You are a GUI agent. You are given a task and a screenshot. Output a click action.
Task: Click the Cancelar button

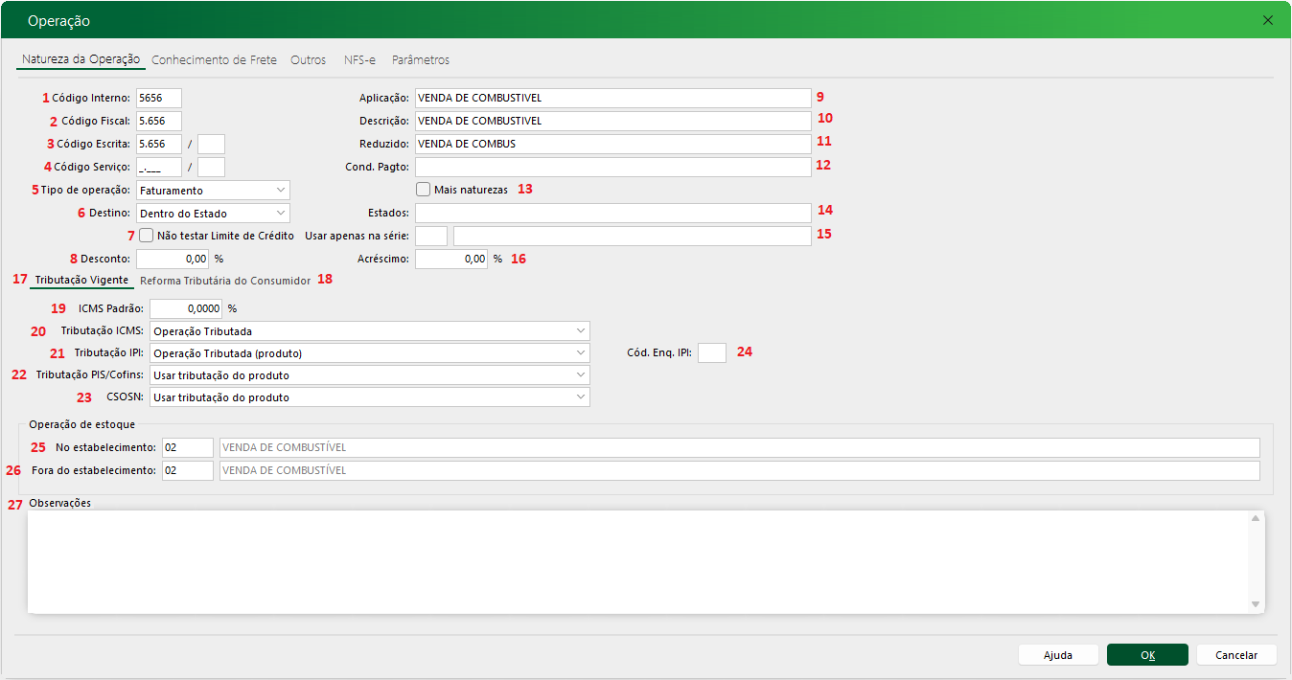[1235, 655]
